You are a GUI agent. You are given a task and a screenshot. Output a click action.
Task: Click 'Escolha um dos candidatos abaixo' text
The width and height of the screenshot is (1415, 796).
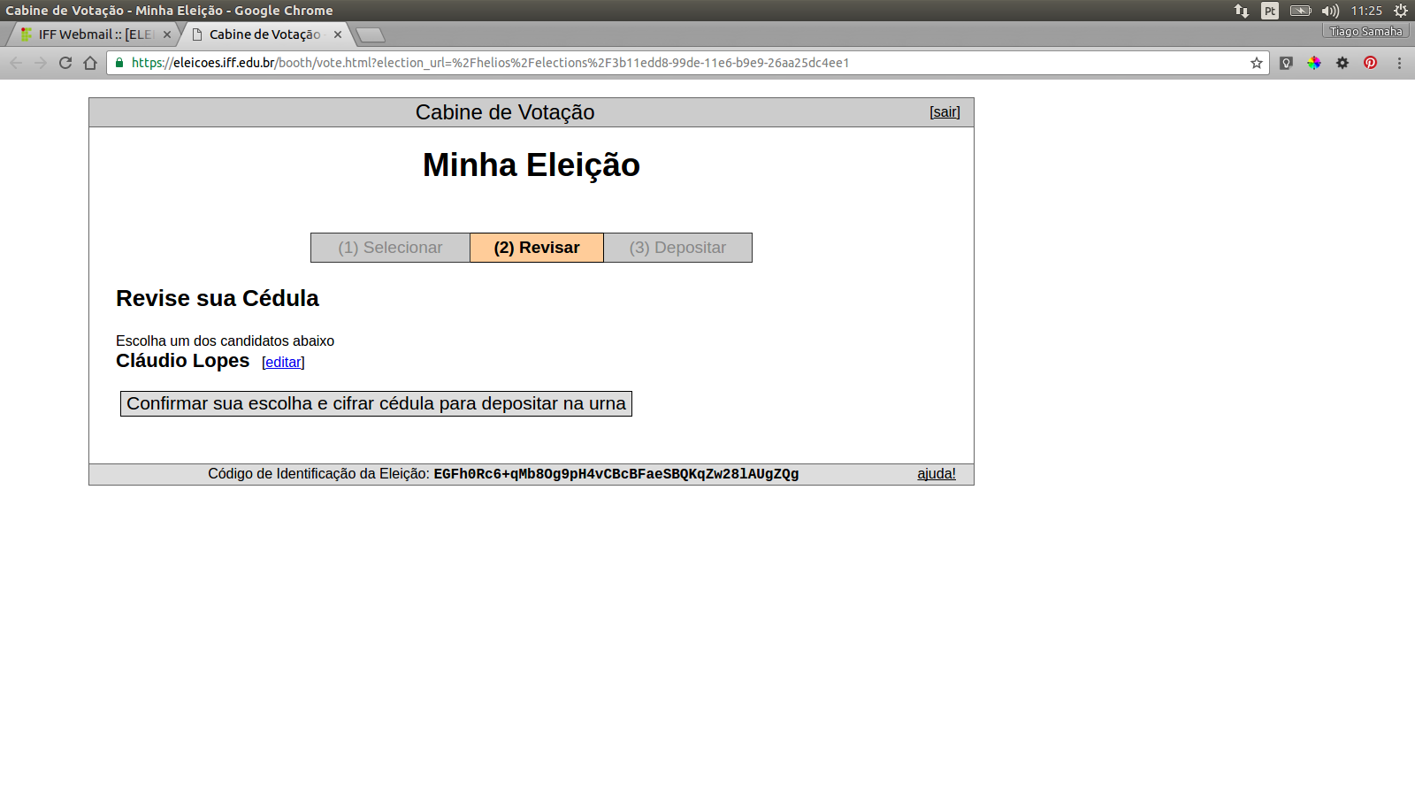click(225, 341)
